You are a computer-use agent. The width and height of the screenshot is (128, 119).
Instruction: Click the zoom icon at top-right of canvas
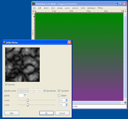tap(125, 11)
